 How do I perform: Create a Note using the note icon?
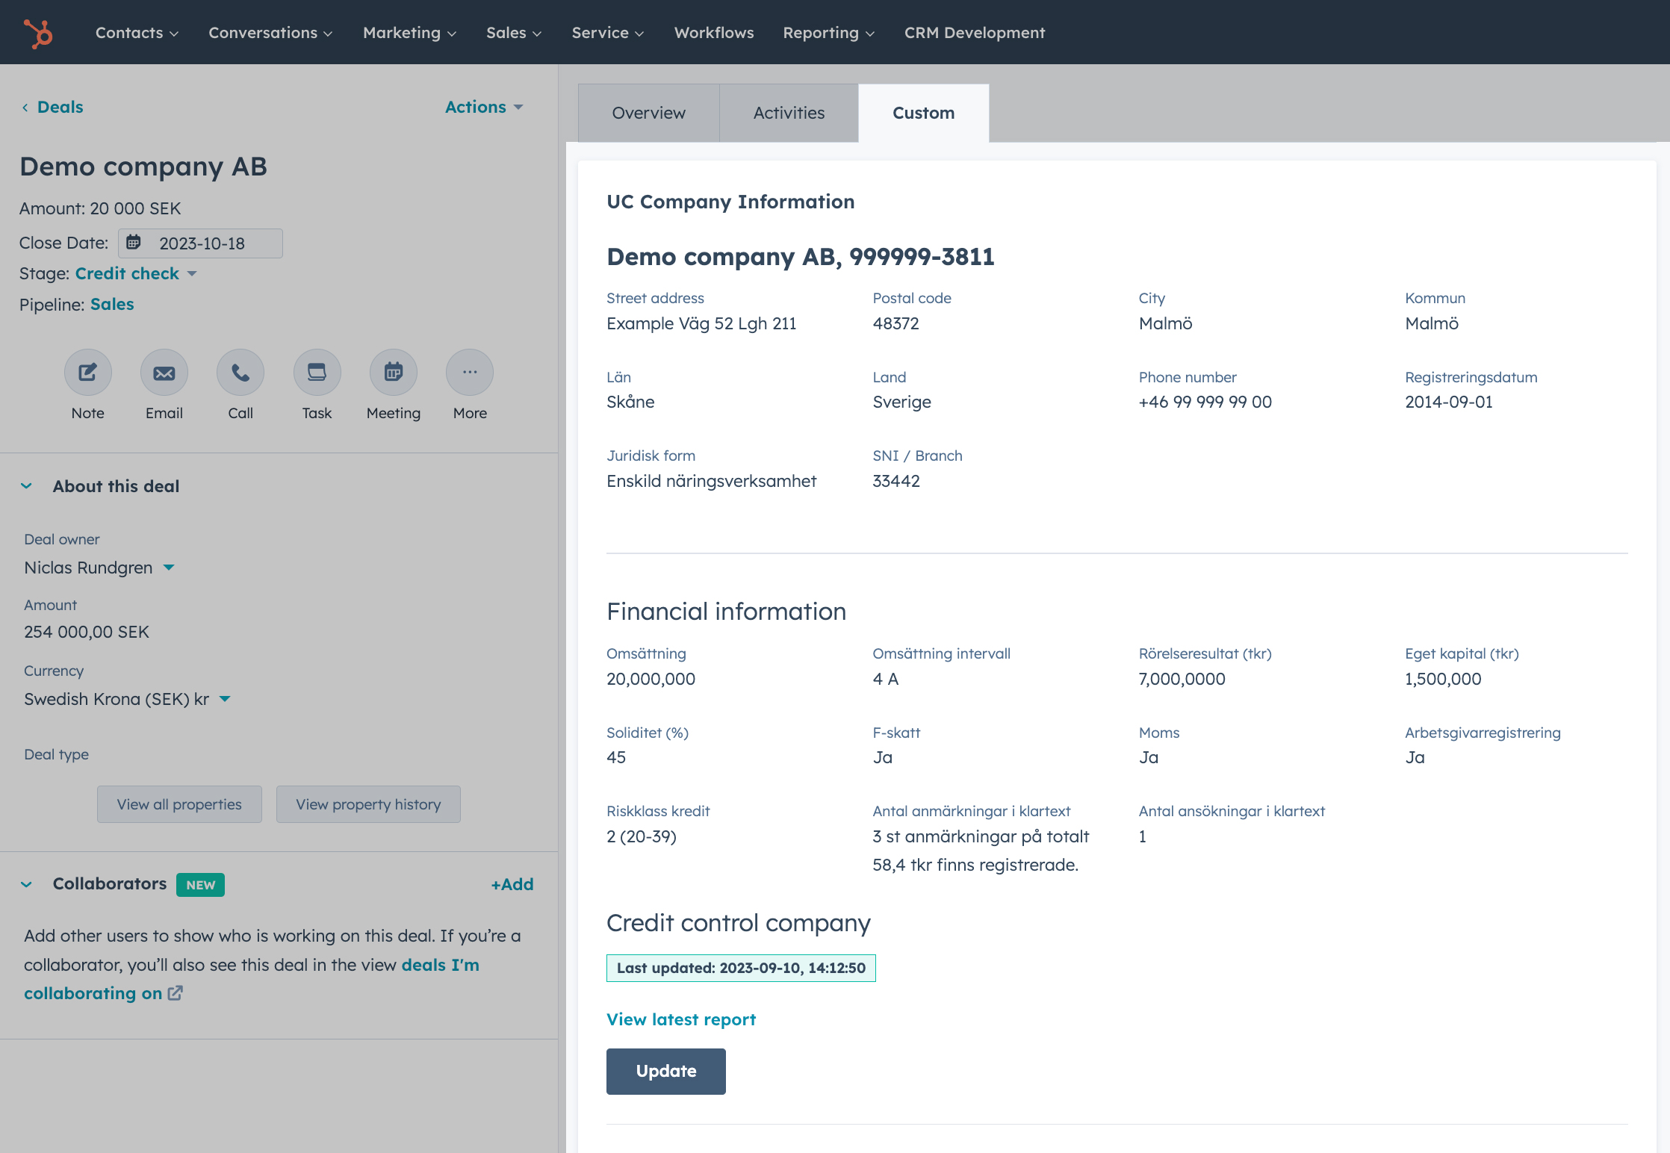click(87, 373)
